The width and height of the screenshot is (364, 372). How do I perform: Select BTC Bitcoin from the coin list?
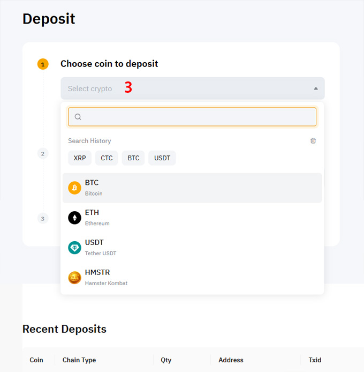(192, 188)
